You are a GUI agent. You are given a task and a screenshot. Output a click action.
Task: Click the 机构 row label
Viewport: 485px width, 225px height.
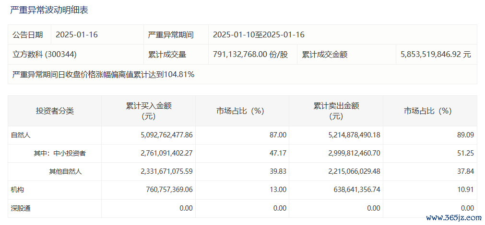coord(18,190)
